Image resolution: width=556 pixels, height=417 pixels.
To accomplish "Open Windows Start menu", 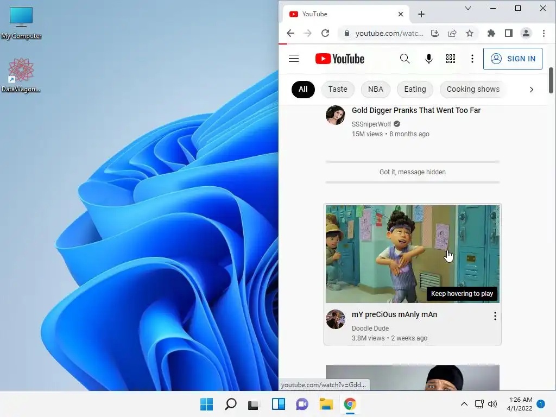I will pos(206,404).
